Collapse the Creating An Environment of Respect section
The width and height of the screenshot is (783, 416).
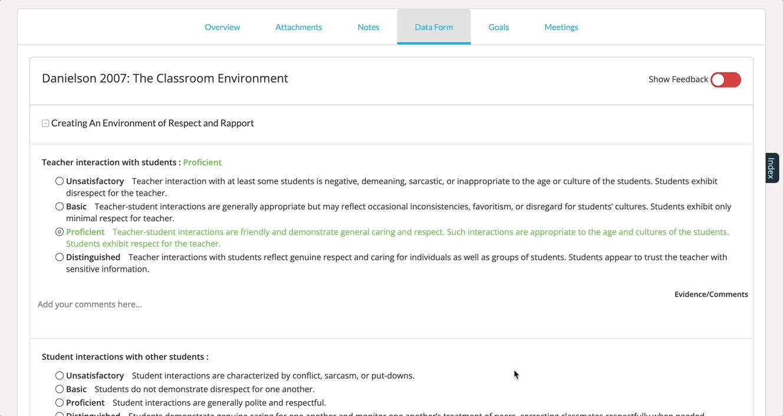(45, 124)
